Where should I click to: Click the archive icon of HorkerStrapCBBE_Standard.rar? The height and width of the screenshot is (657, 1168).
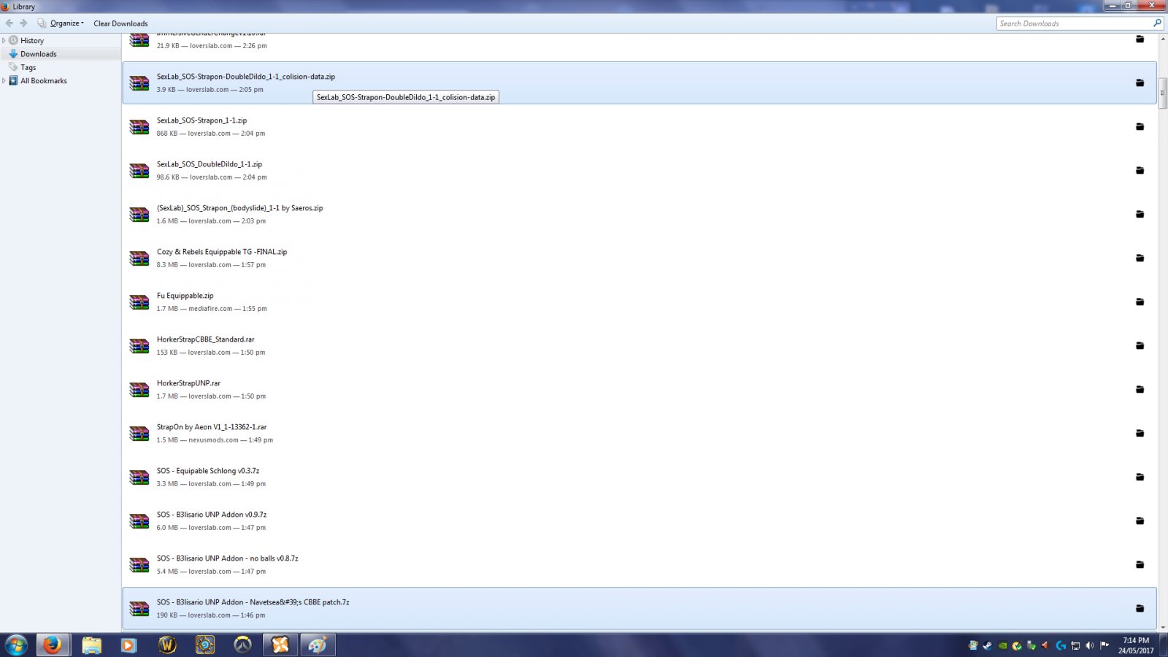point(139,346)
